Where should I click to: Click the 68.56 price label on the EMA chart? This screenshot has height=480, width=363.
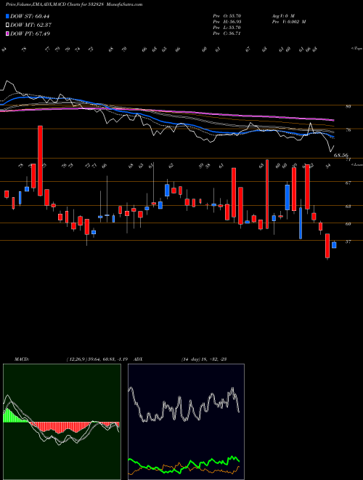pyautogui.click(x=341, y=155)
